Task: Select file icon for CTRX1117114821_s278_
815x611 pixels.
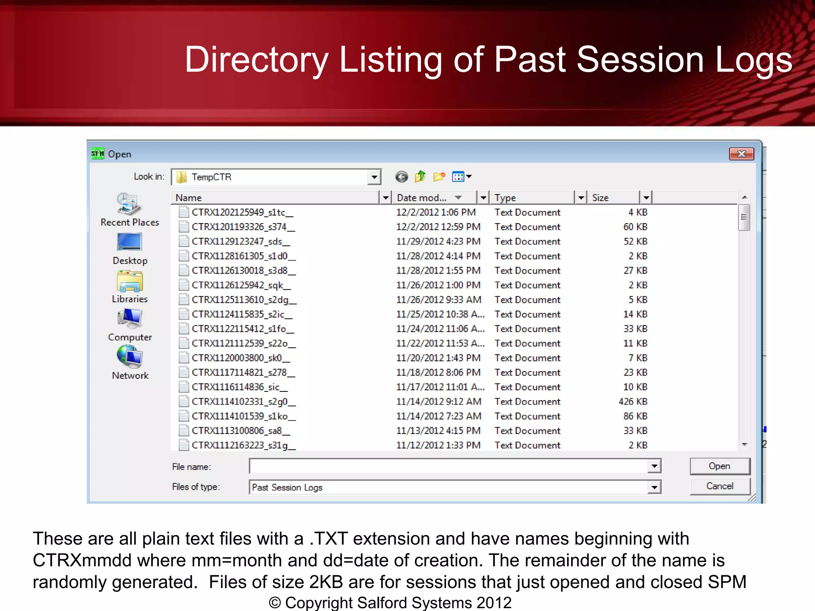Action: (183, 372)
